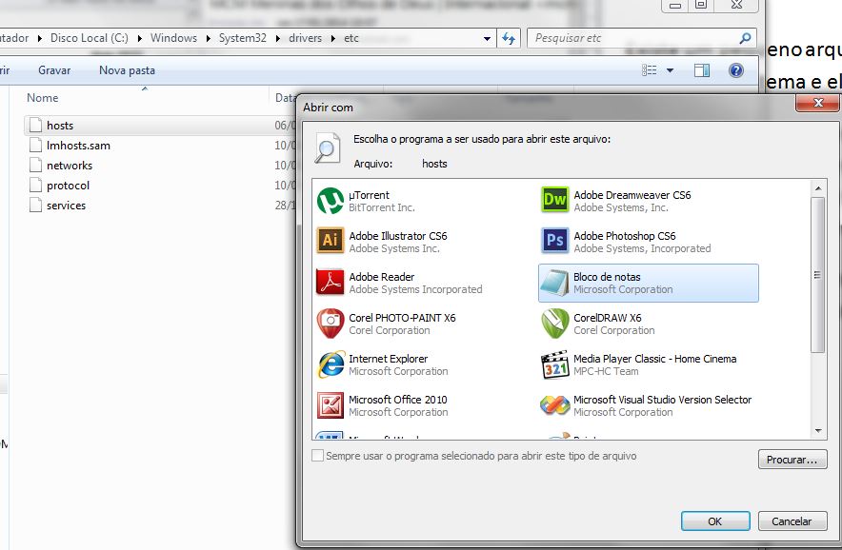Image resolution: width=842 pixels, height=550 pixels.
Task: Select the µTorrent program icon
Action: click(331, 201)
